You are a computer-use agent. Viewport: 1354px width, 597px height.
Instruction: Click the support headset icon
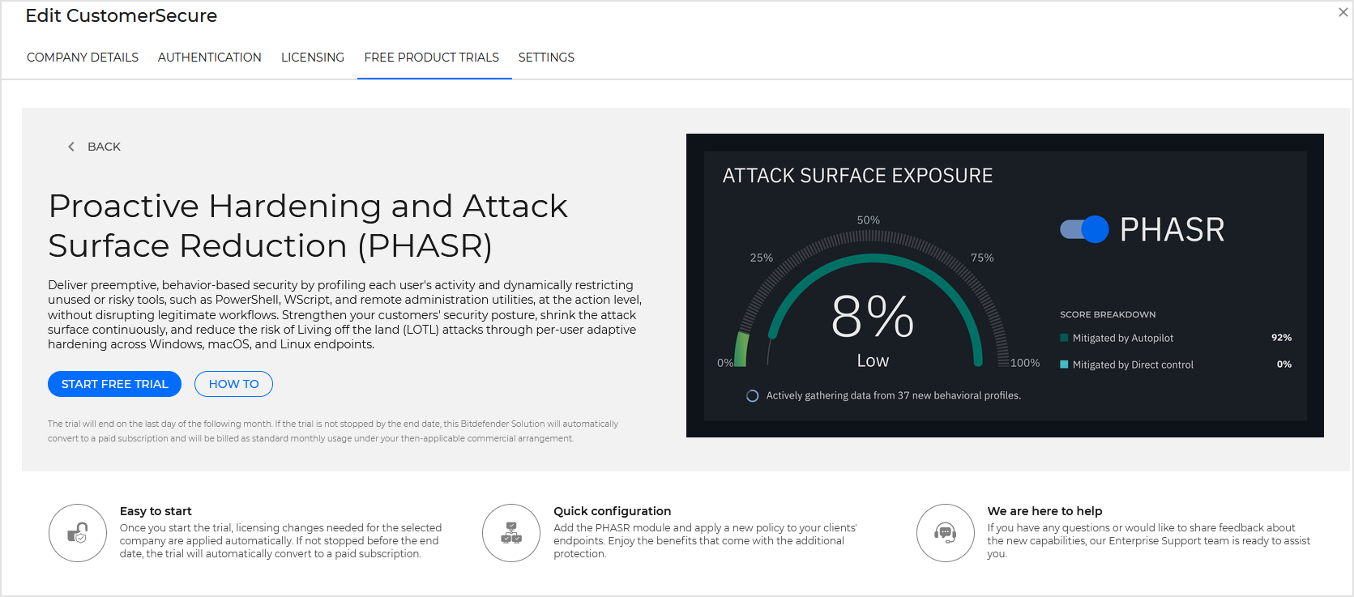[946, 533]
